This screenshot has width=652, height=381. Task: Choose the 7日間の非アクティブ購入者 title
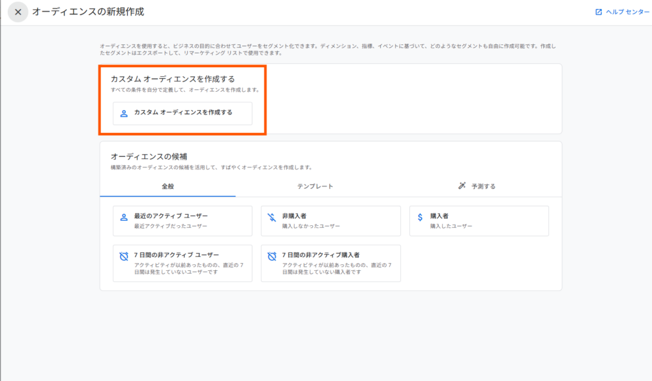click(321, 255)
